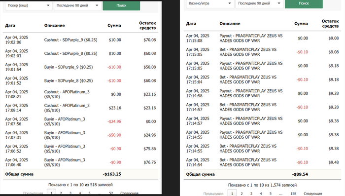Viewport: 345px width, 196px height.
Task: Jump to last page 52 in left pagination
Action: [111, 193]
